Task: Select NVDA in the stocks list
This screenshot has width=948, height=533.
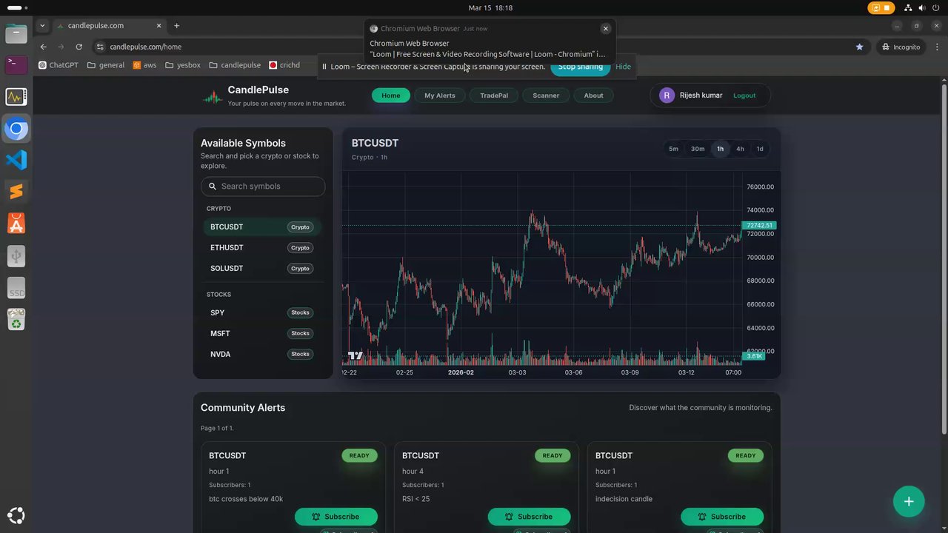Action: 263,355
